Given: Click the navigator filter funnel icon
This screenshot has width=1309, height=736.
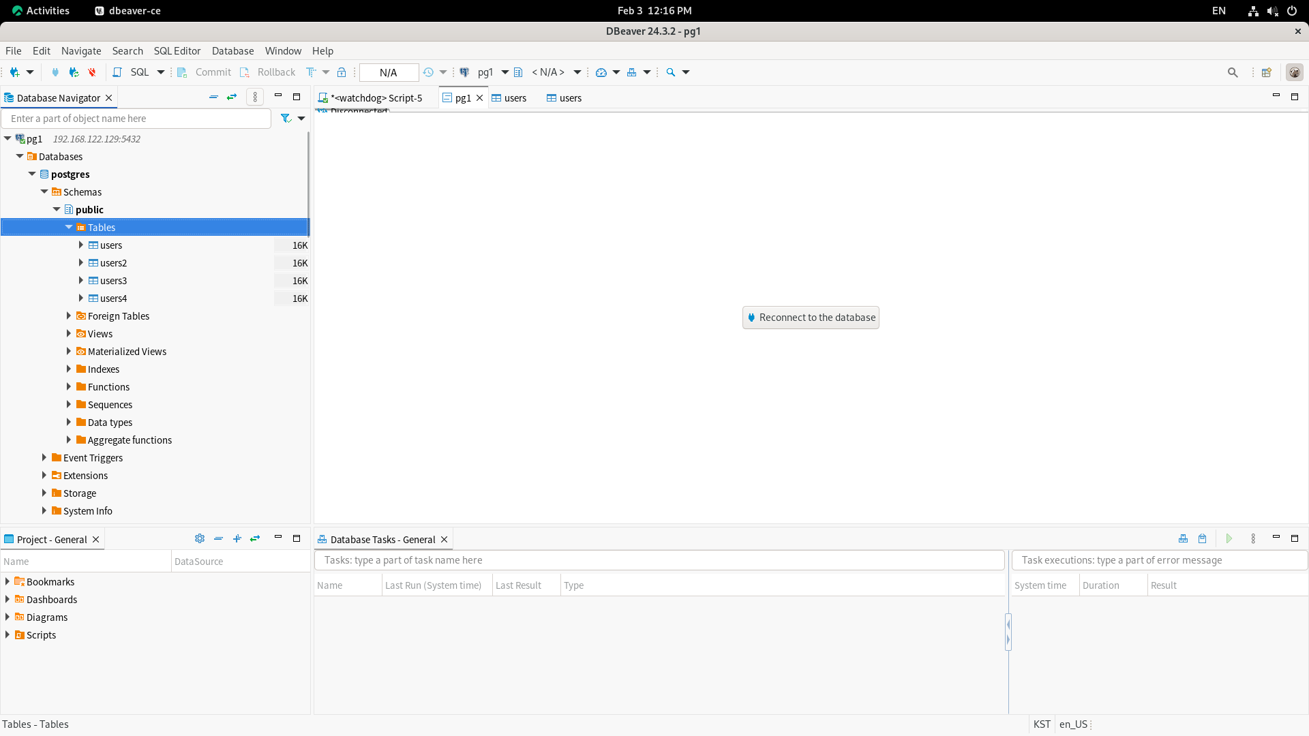Looking at the screenshot, I should (286, 119).
